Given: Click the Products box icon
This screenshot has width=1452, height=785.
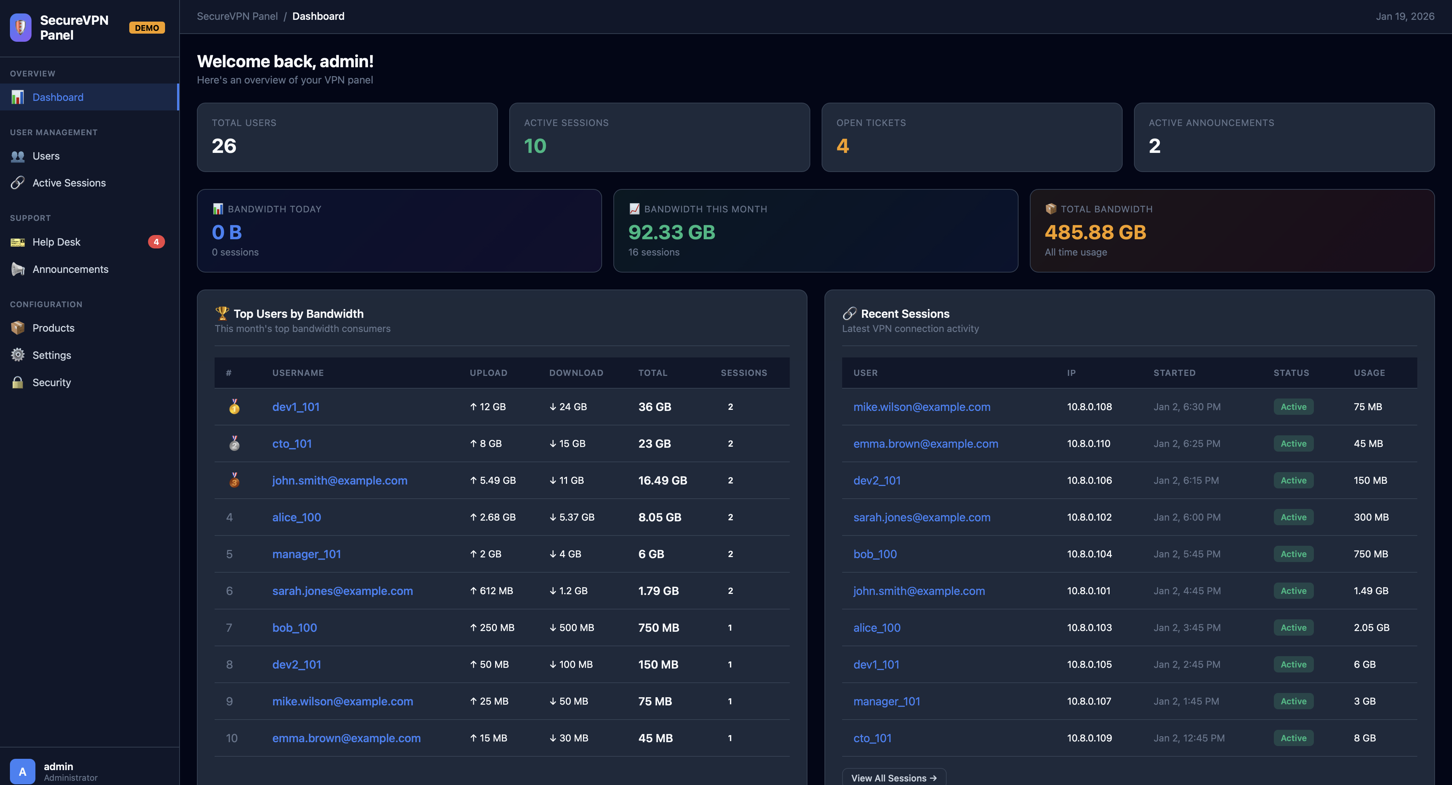Looking at the screenshot, I should point(17,328).
